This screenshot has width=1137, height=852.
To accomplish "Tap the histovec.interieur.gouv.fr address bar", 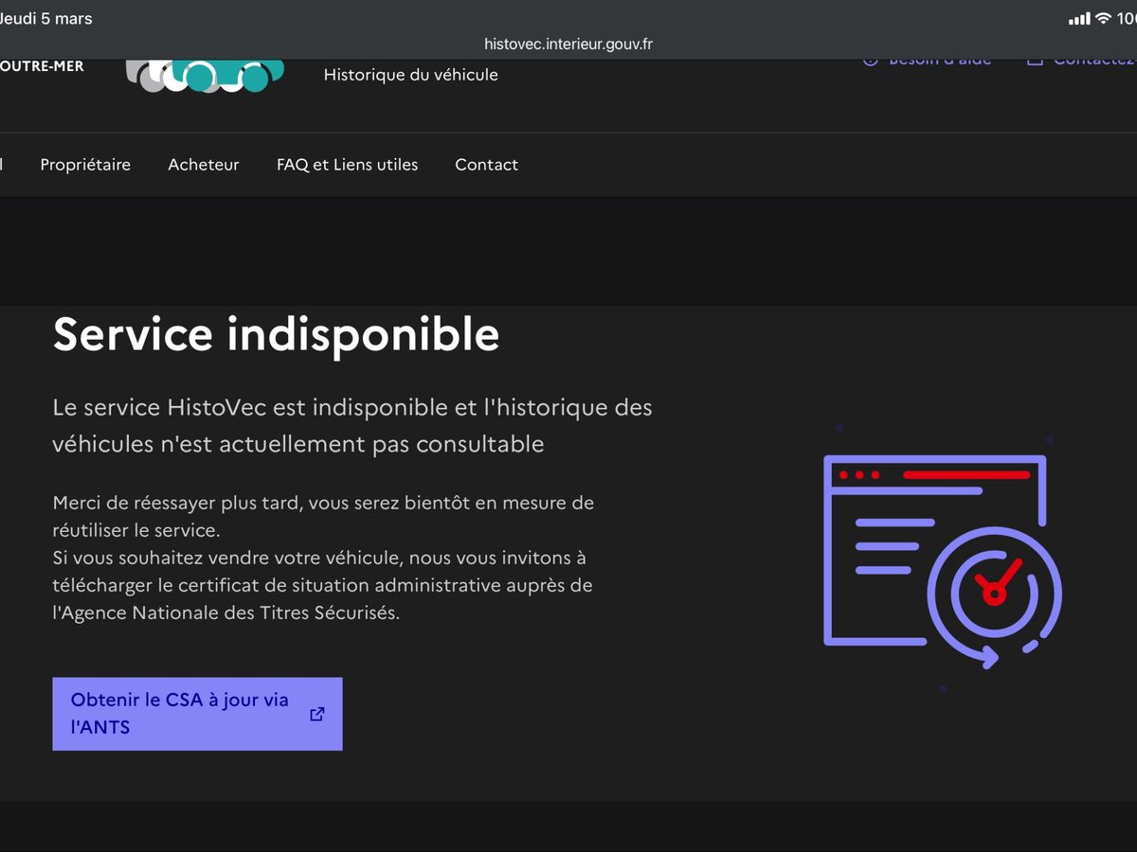I will [x=568, y=44].
